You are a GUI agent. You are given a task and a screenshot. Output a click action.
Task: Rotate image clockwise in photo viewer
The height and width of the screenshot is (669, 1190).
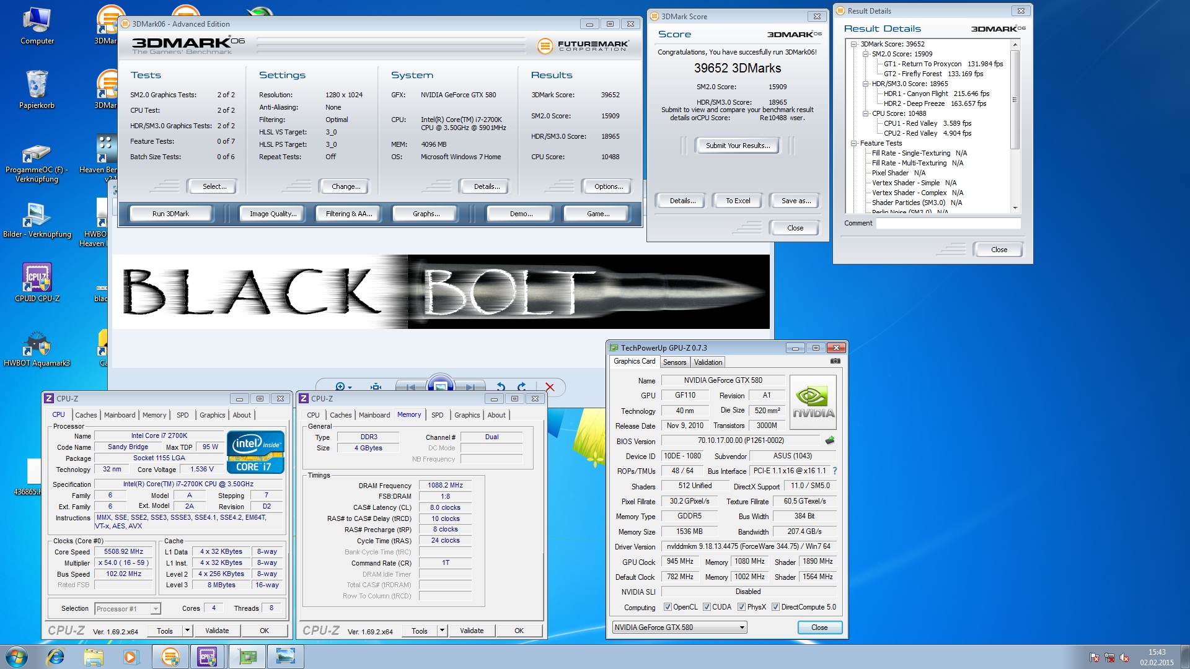pyautogui.click(x=521, y=387)
